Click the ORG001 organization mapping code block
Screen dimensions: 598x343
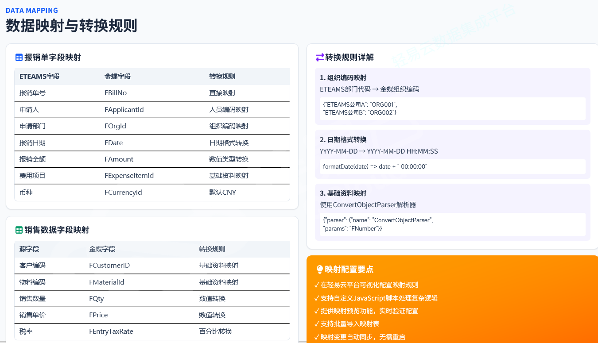(450, 108)
